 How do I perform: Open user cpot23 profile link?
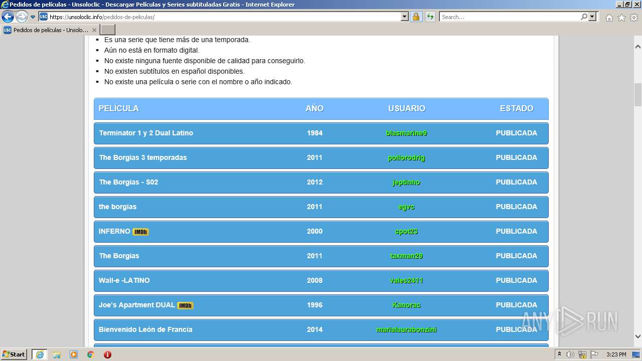tap(407, 231)
